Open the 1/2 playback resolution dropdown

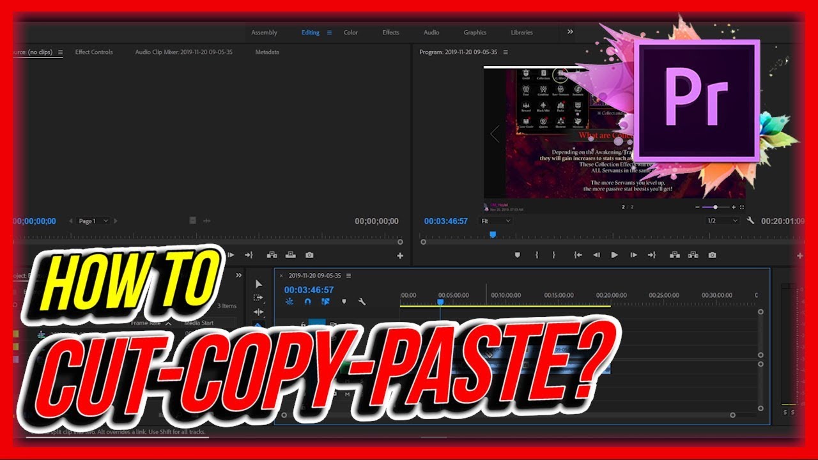[x=722, y=220]
